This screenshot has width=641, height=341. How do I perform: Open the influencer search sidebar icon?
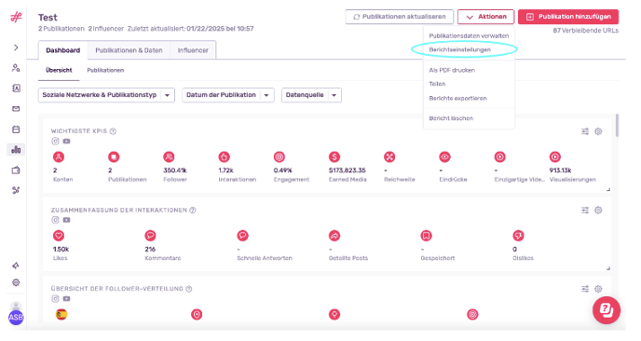pyautogui.click(x=16, y=68)
